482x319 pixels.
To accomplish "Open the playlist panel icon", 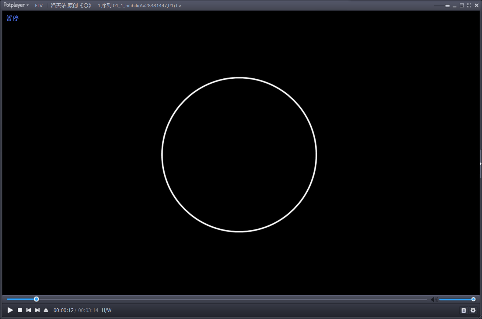I will [x=464, y=310].
